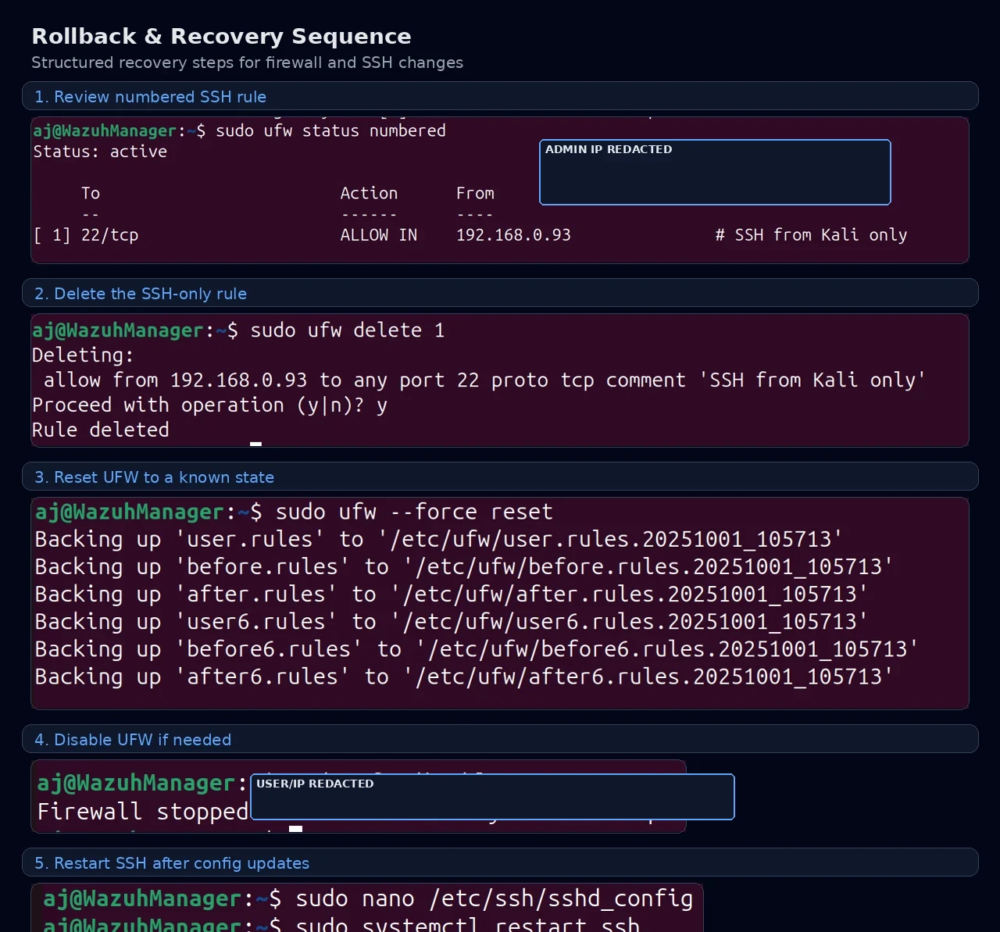1000x932 pixels.
Task: Open step 2 Delete the SSH-only rule
Action: [500, 293]
